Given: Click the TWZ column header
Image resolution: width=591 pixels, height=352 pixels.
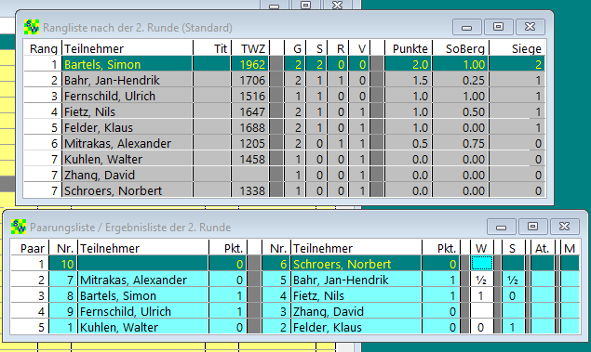Looking at the screenshot, I should [x=253, y=48].
